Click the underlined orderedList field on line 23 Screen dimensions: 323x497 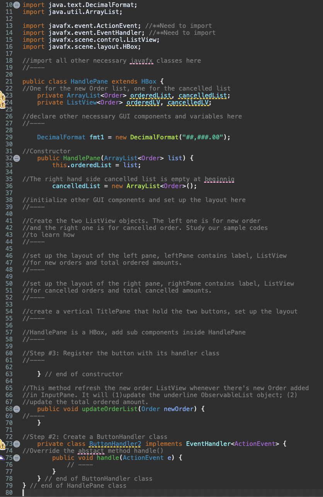point(150,95)
